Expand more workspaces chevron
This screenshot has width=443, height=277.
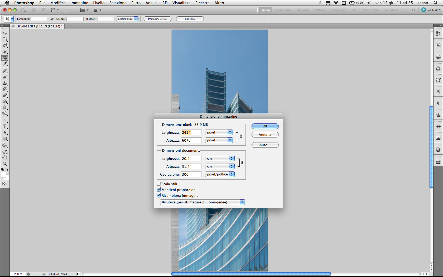(x=413, y=10)
